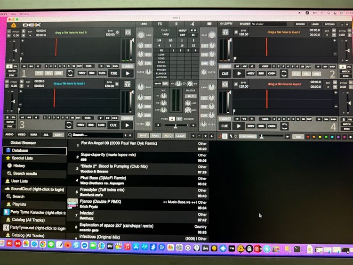This screenshot has width=353, height=265.
Task: Click the remove-from-list minus icon
Action: click(x=199, y=136)
